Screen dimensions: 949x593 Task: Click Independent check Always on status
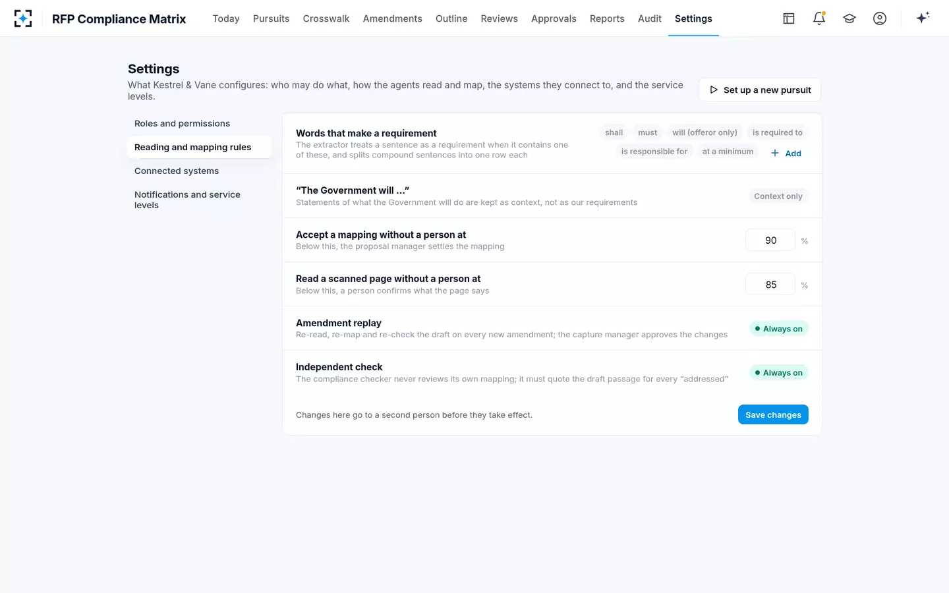[x=779, y=373]
